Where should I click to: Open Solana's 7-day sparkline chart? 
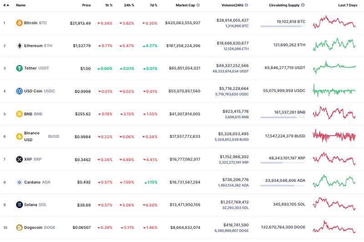click(x=334, y=204)
